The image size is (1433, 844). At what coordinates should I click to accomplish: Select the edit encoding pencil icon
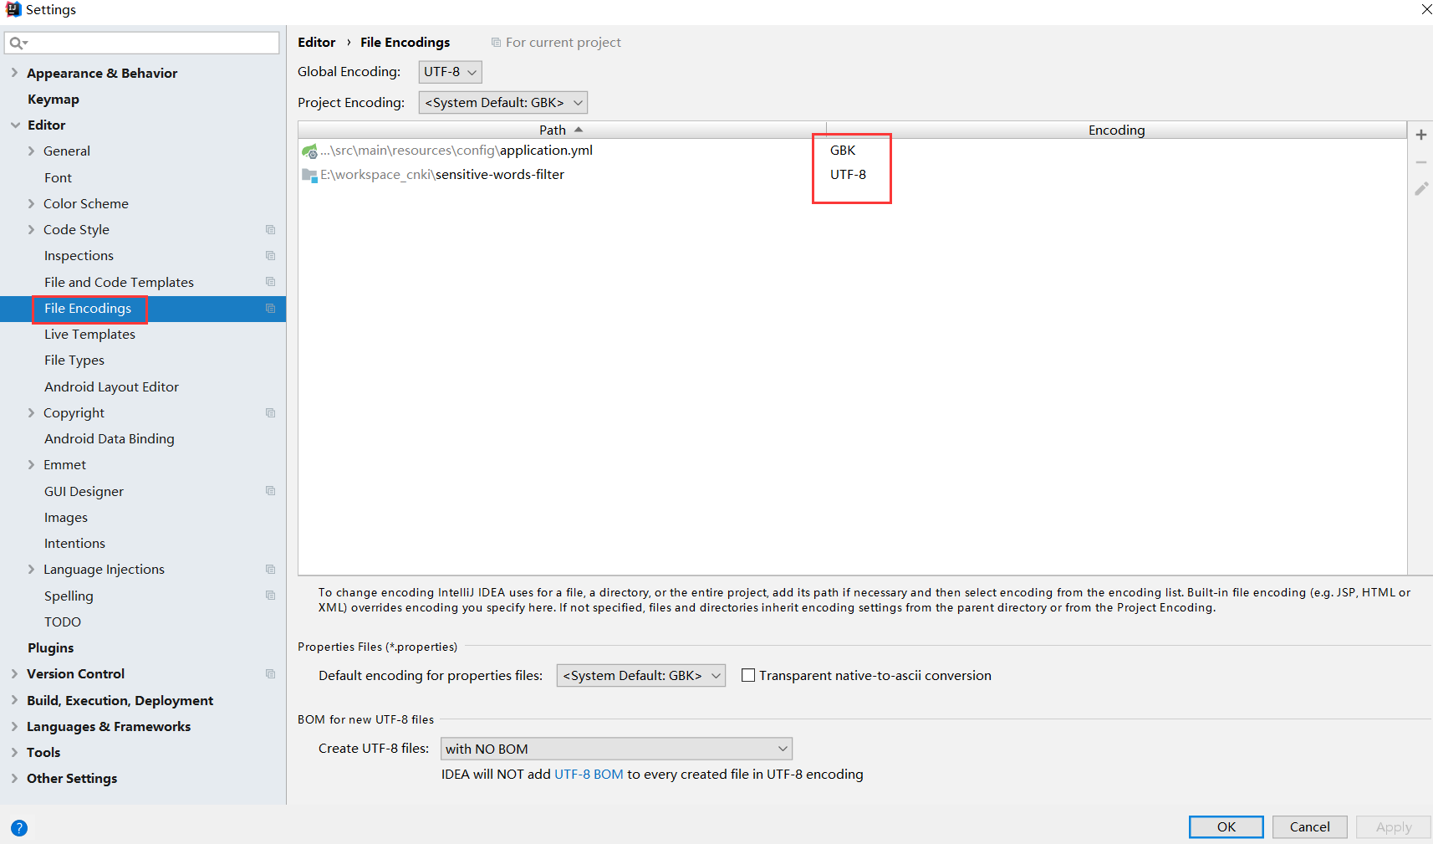(1421, 189)
